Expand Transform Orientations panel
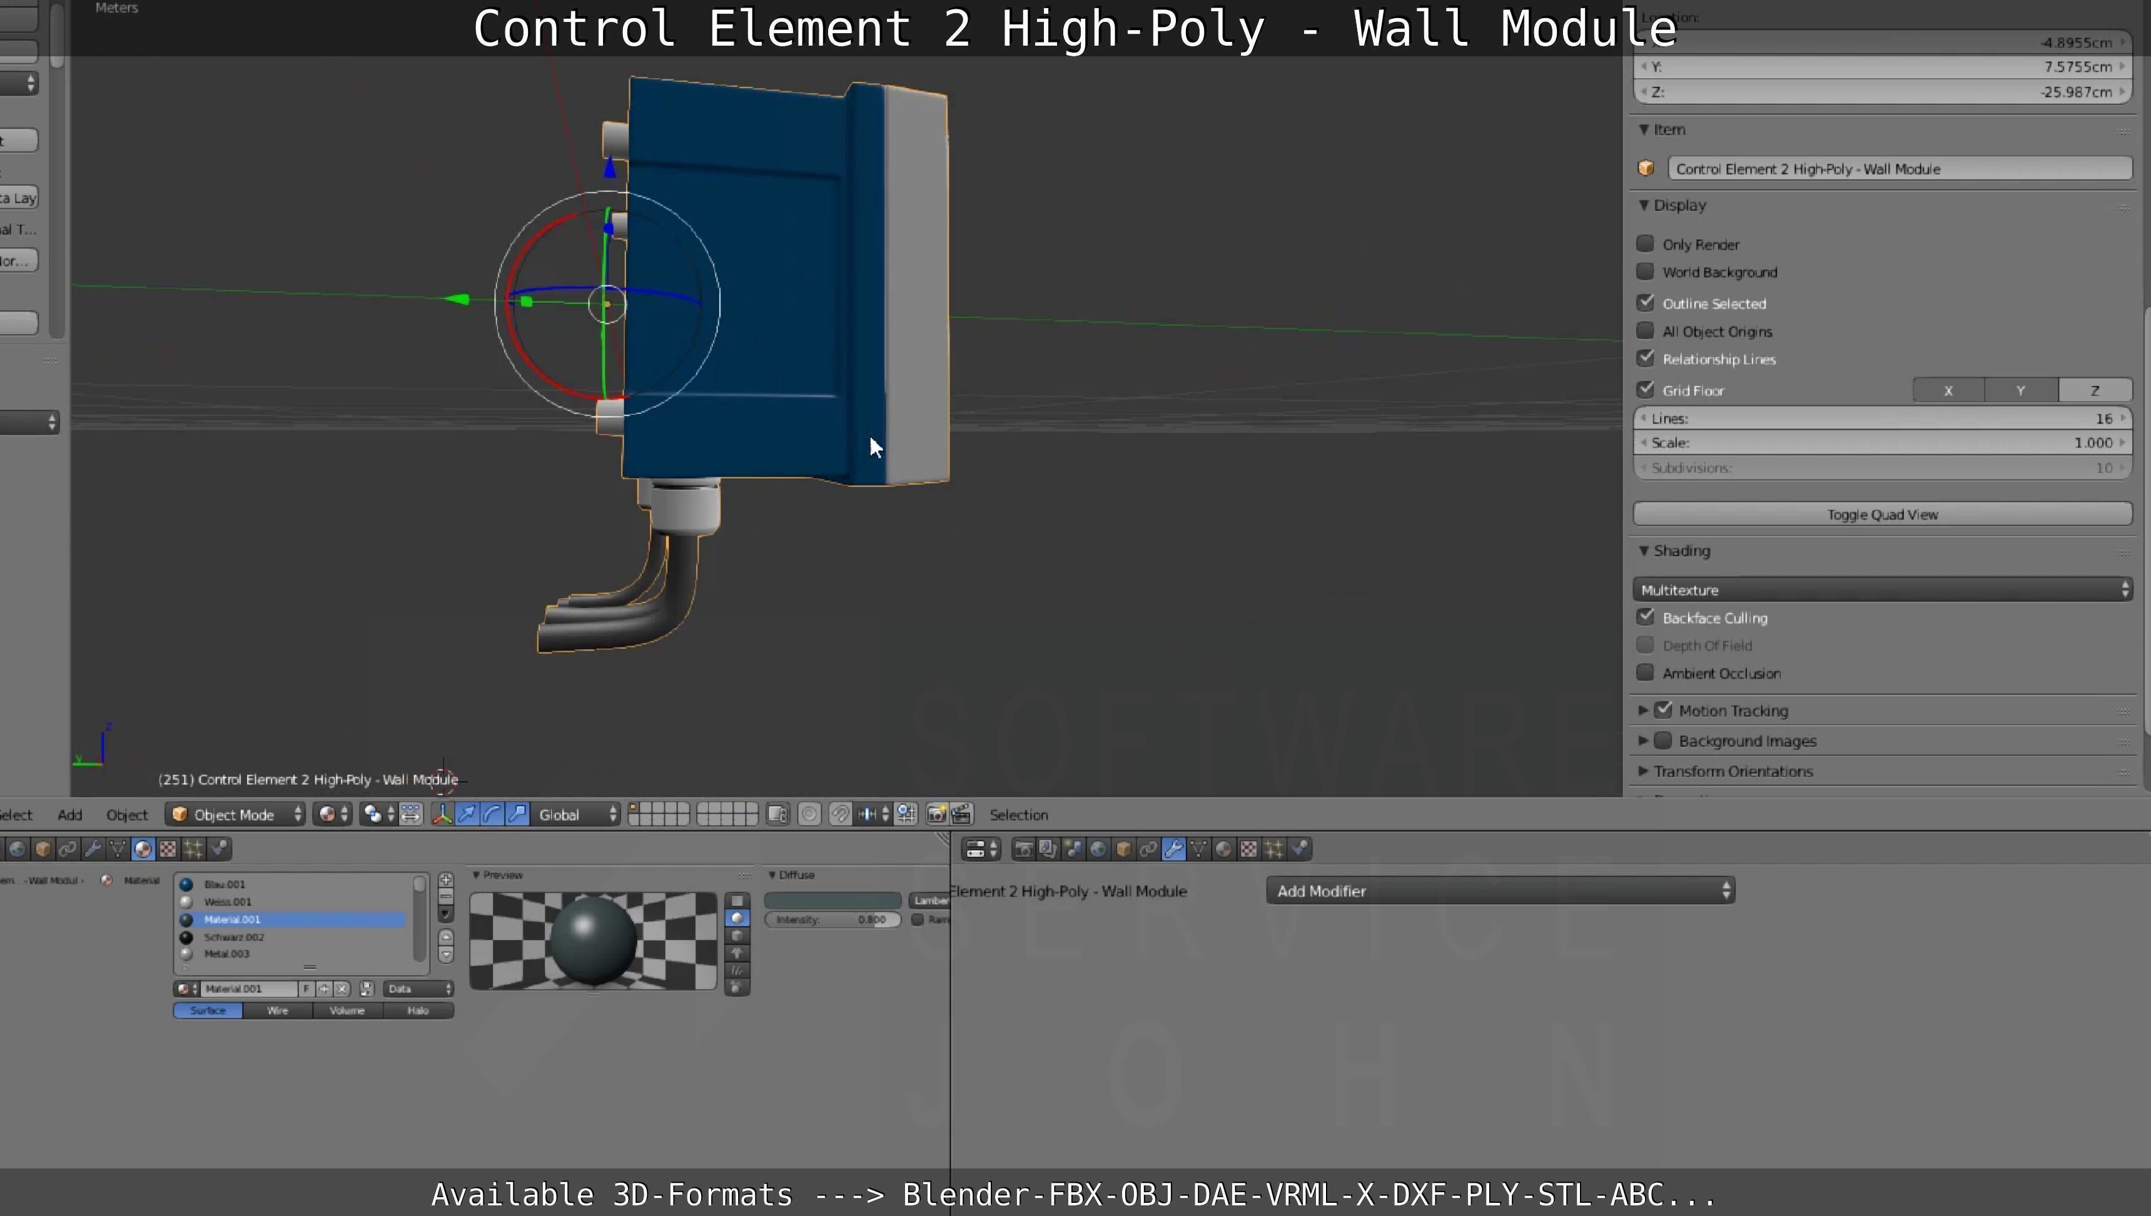The image size is (2151, 1216). 1643,771
